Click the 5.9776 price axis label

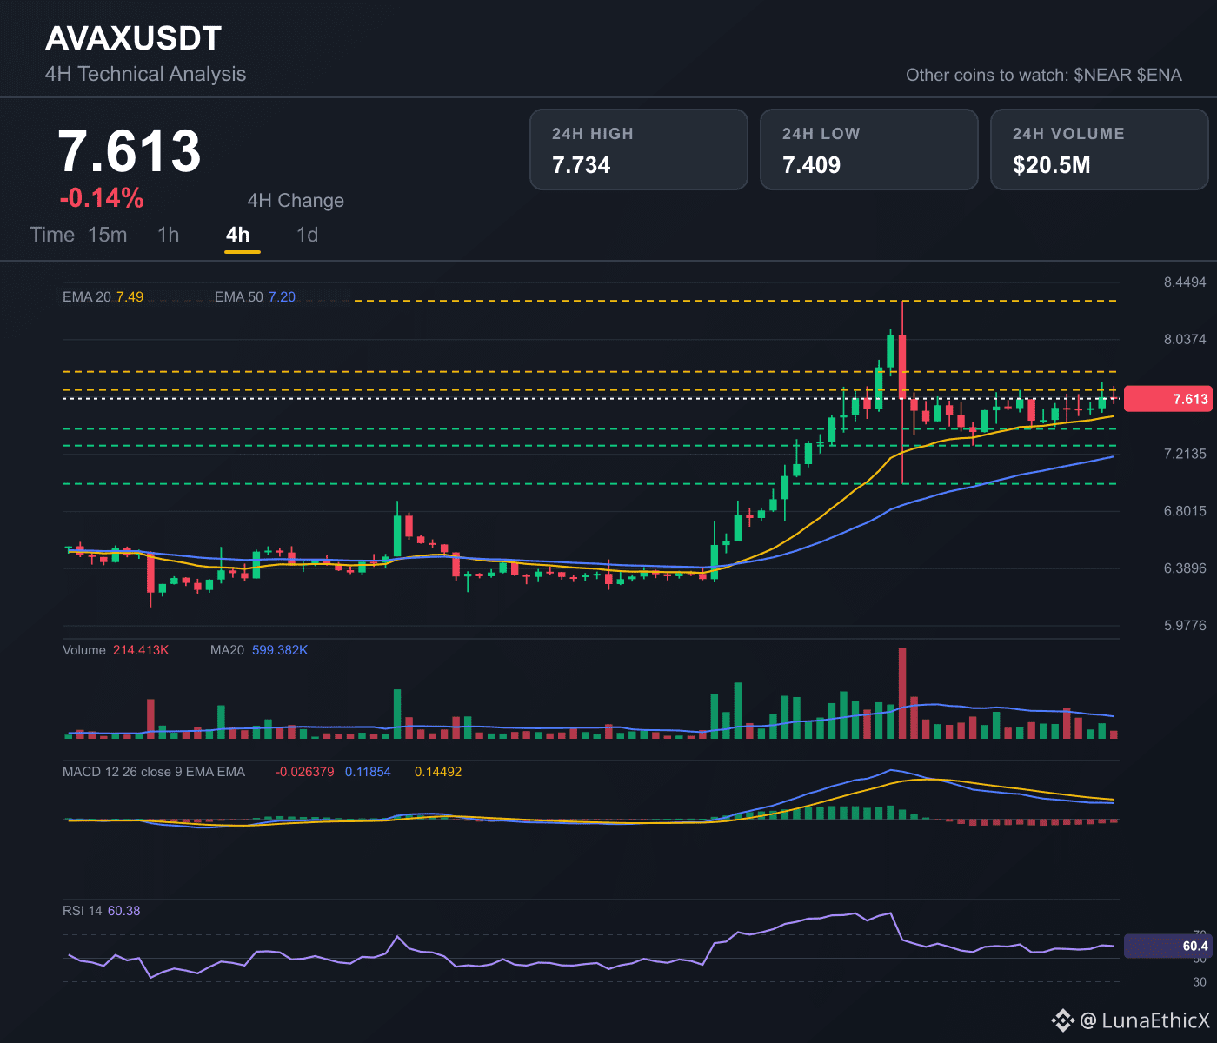[x=1185, y=626]
